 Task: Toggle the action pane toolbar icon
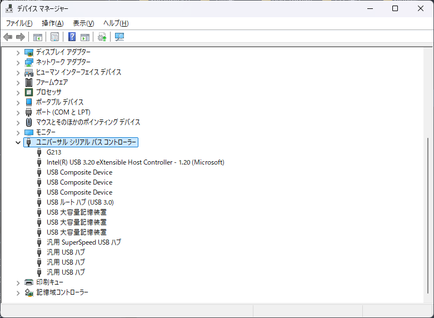[85, 37]
